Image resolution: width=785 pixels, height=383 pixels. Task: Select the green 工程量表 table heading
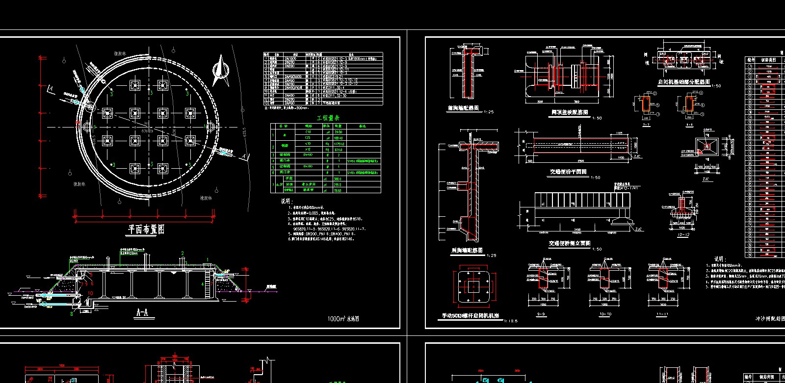pos(328,118)
